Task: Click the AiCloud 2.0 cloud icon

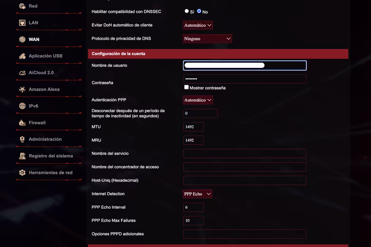Action: click(x=22, y=73)
